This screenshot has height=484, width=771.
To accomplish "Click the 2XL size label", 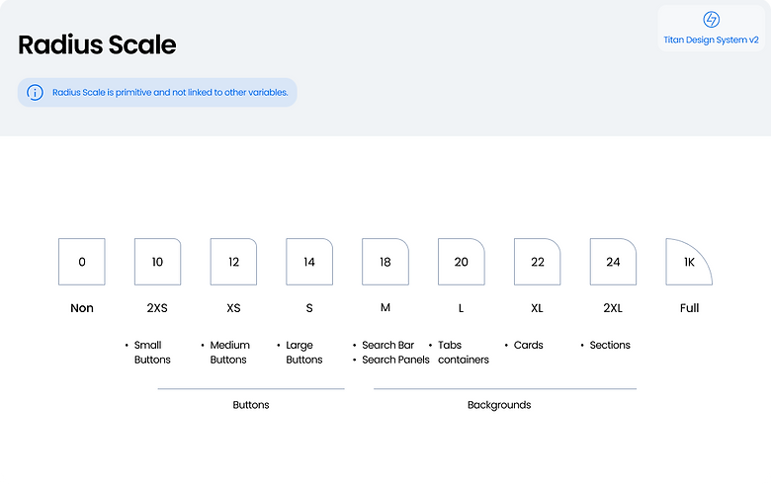I will (613, 308).
